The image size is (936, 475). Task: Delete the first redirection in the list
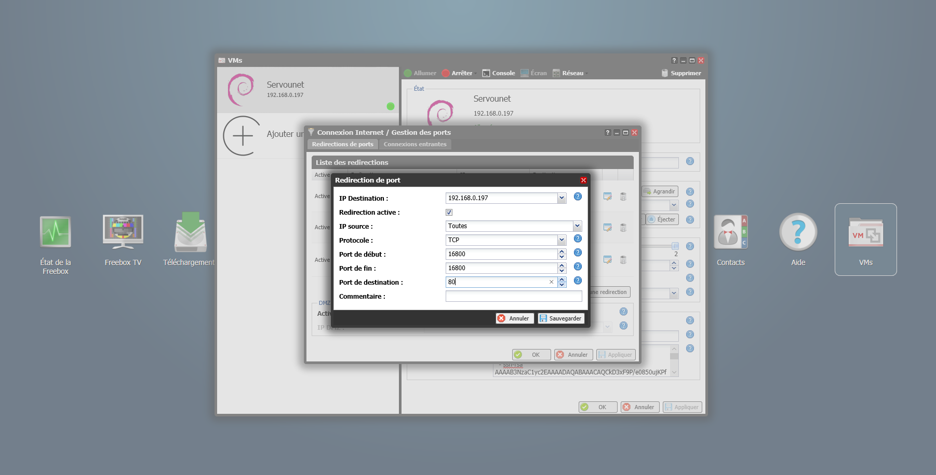click(x=623, y=197)
